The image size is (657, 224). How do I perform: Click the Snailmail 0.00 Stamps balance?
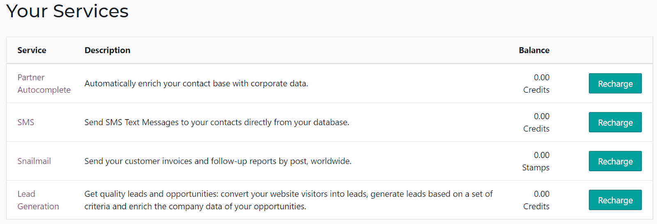point(536,161)
